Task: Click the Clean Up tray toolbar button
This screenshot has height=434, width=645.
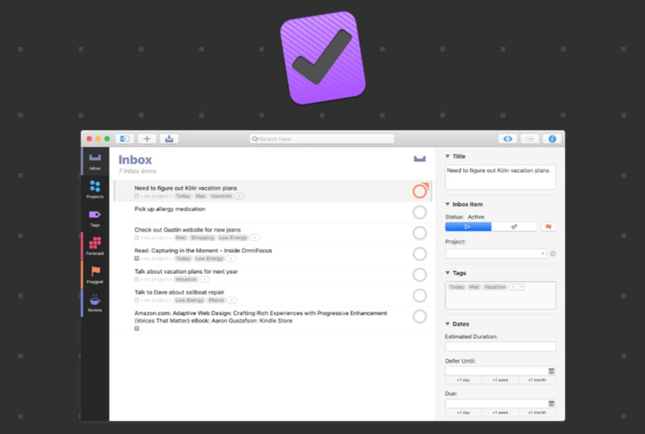Action: [x=169, y=138]
